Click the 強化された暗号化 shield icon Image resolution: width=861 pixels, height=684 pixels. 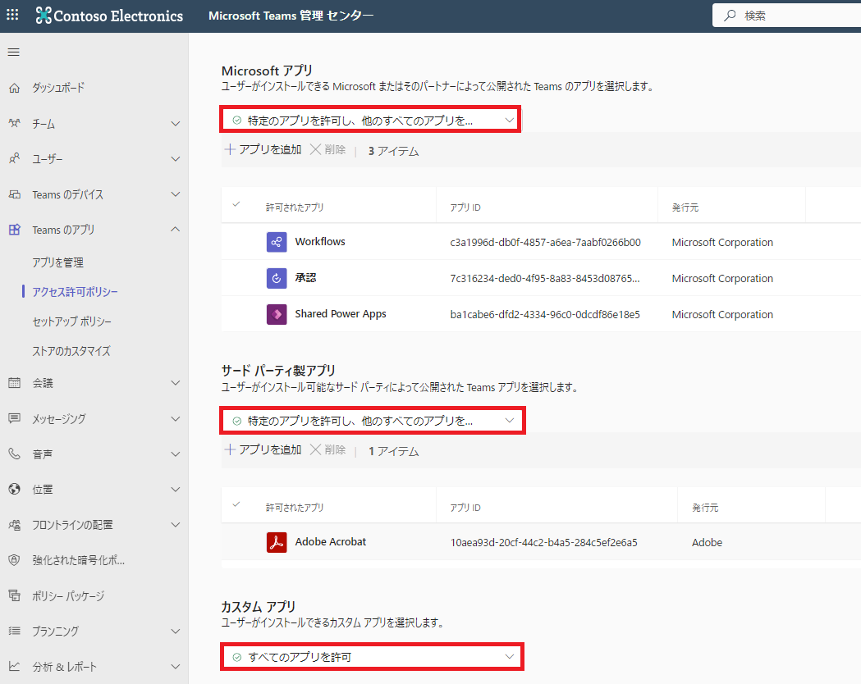point(14,560)
